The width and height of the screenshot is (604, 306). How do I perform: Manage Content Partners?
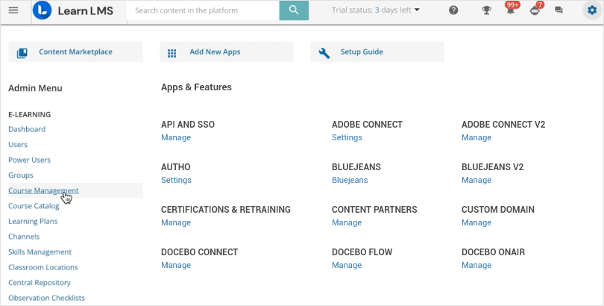tap(347, 222)
